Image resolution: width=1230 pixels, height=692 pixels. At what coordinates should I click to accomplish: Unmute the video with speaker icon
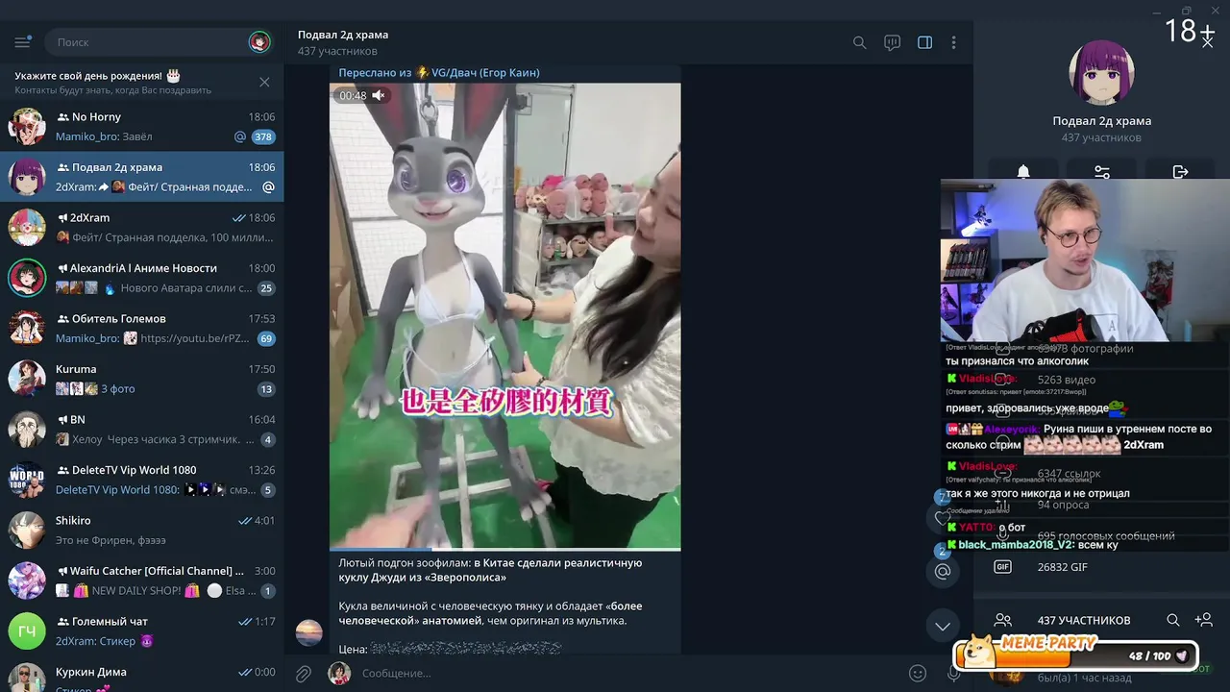pos(379,95)
